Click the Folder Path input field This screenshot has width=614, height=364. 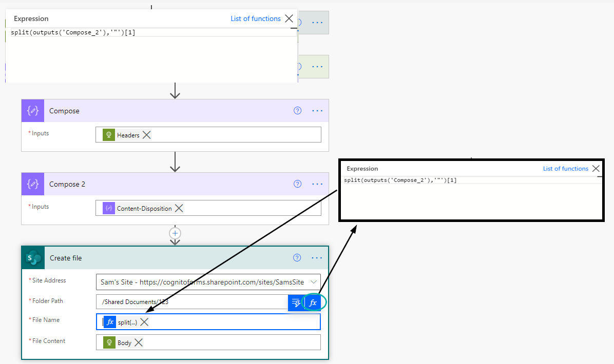[x=192, y=302]
